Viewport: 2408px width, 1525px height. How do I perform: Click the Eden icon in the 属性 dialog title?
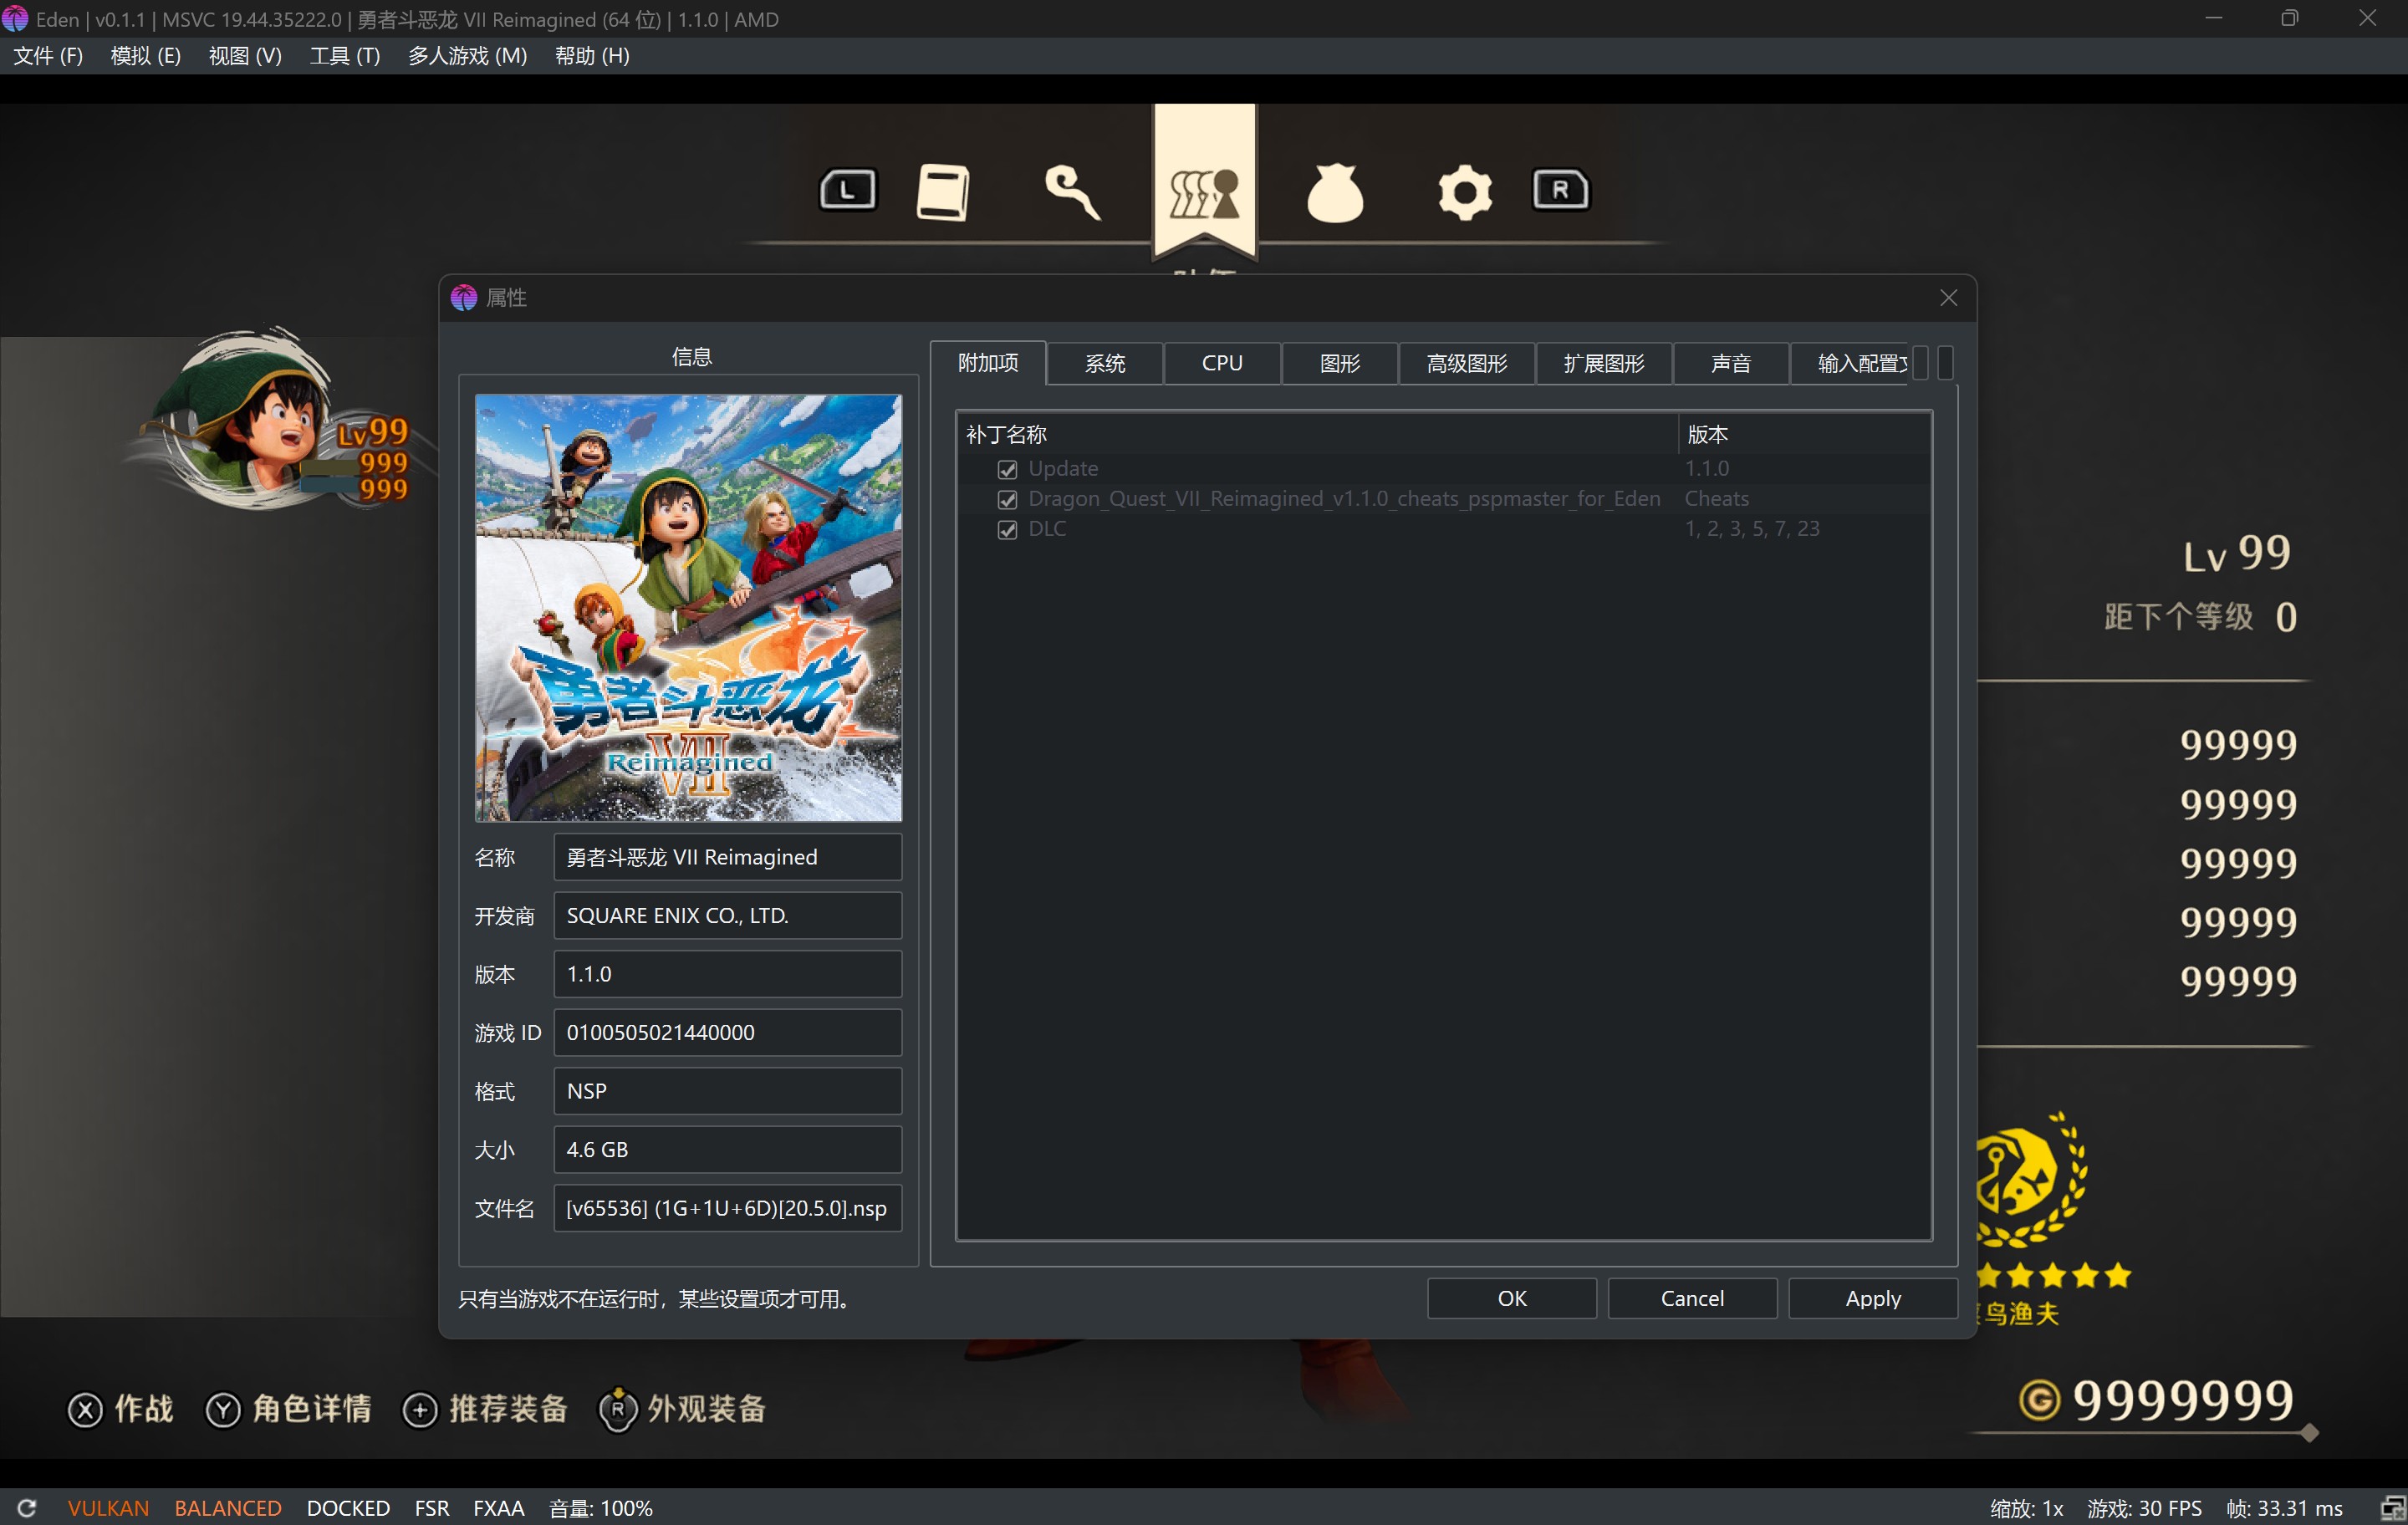[x=464, y=298]
